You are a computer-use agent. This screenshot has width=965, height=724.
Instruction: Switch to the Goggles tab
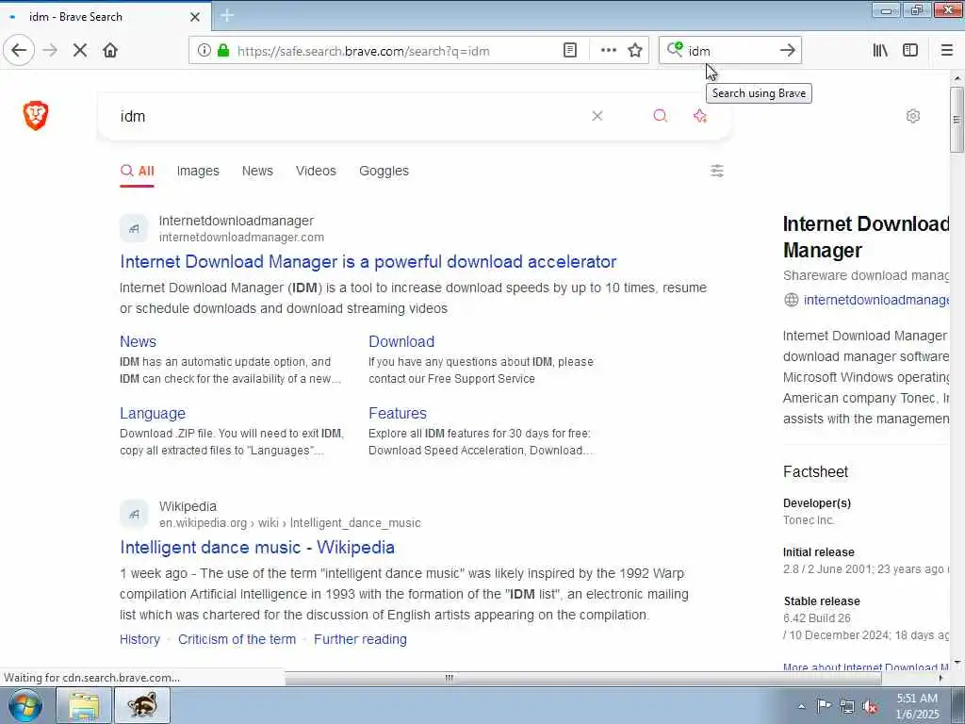click(384, 172)
